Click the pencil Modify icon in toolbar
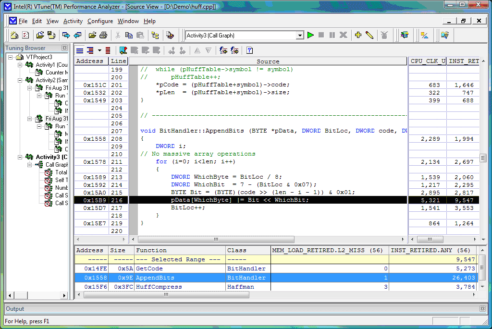This screenshot has height=329, width=492. point(369,35)
